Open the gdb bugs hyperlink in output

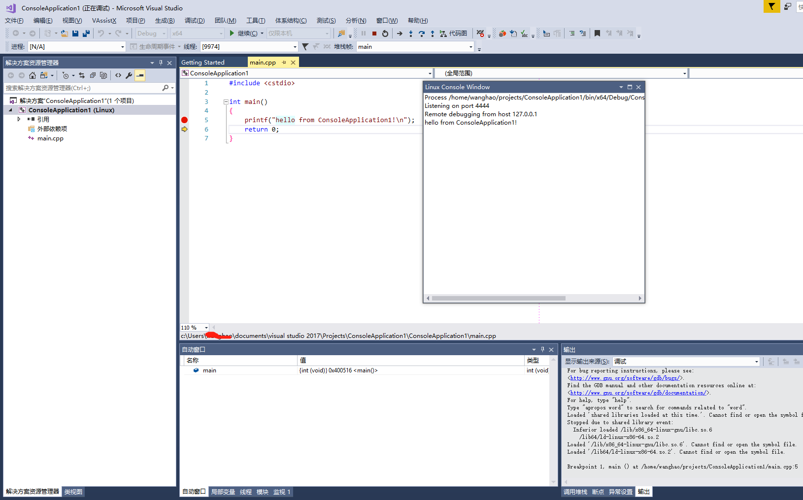point(625,378)
